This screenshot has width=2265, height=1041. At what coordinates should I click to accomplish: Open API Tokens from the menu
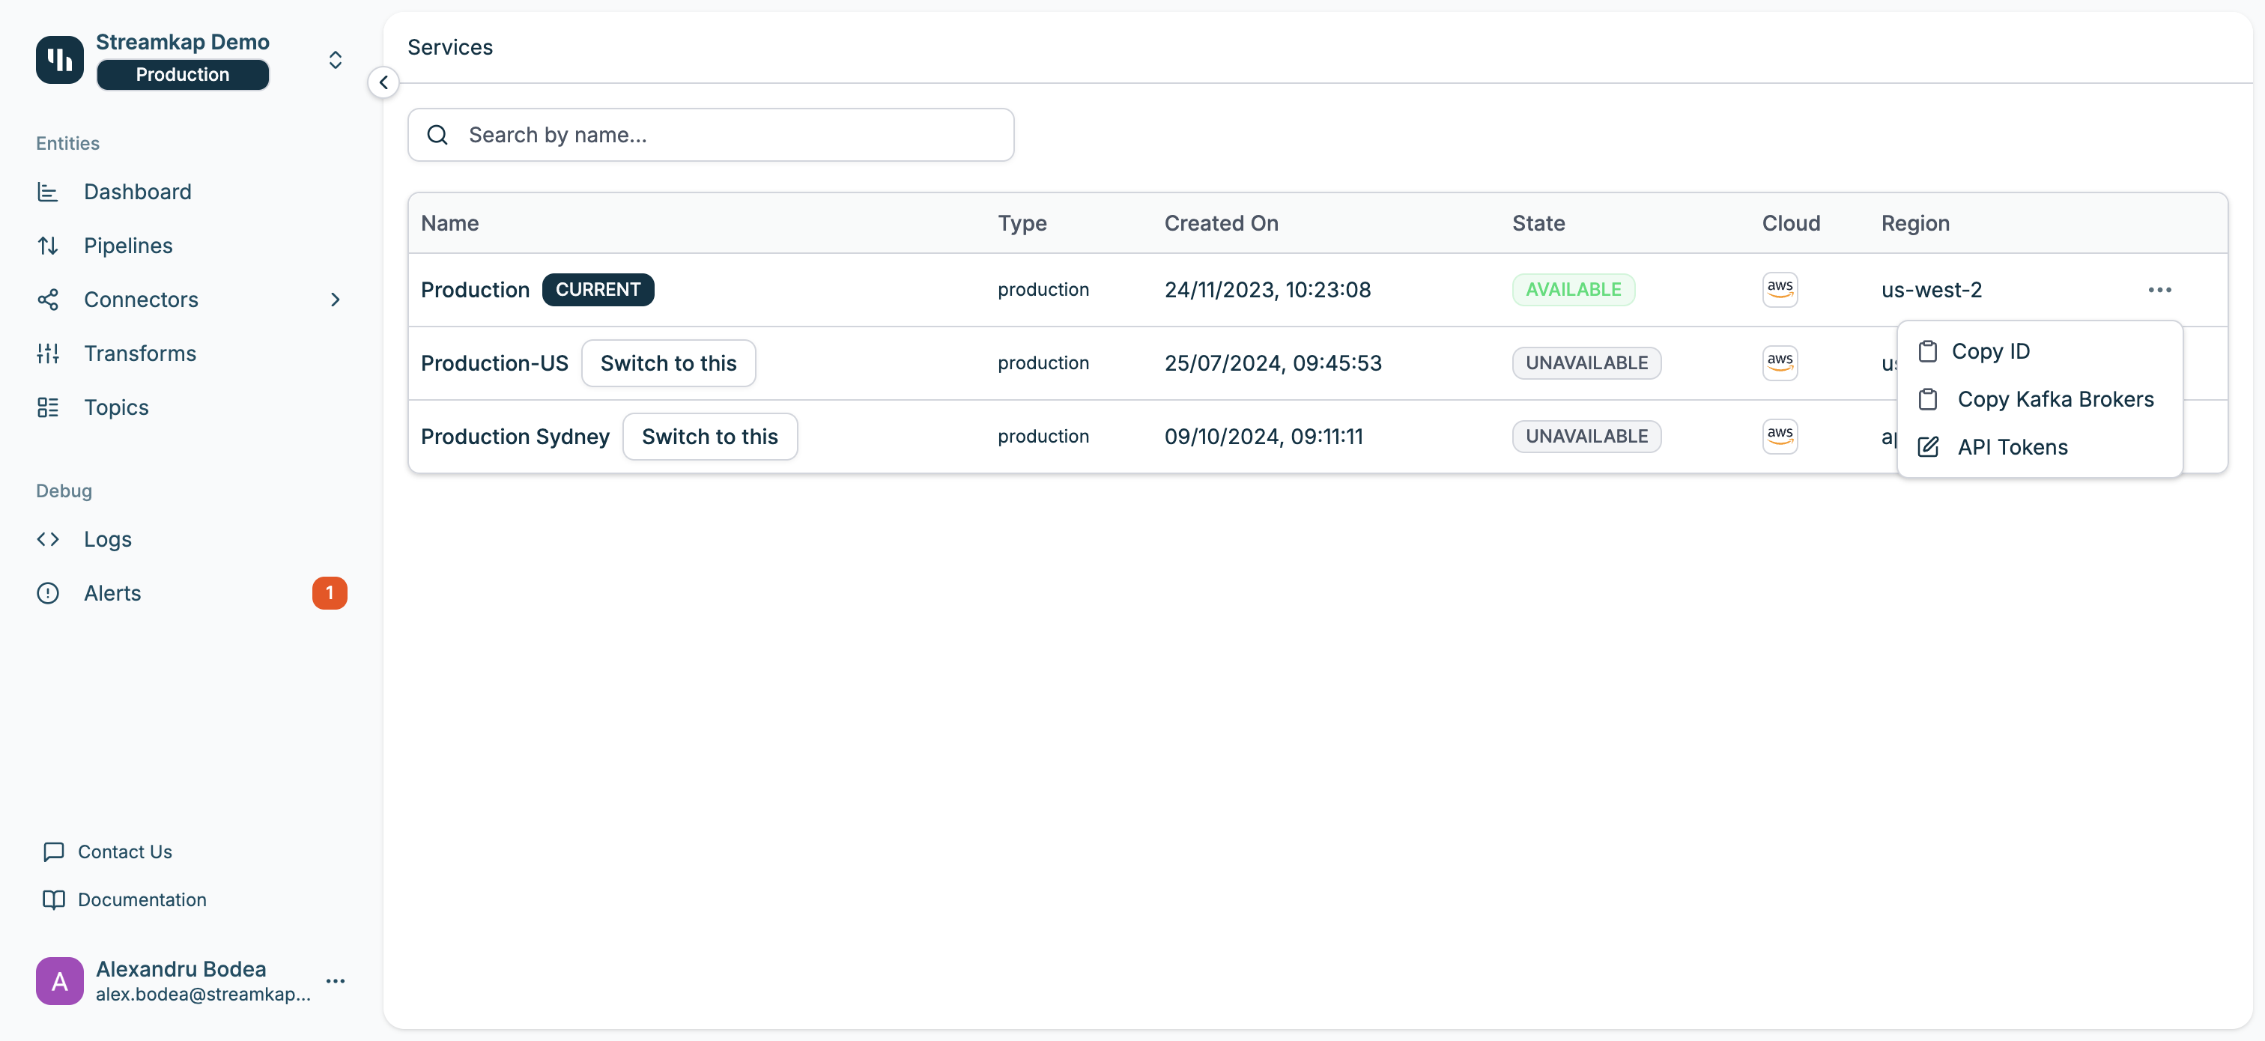click(2012, 446)
